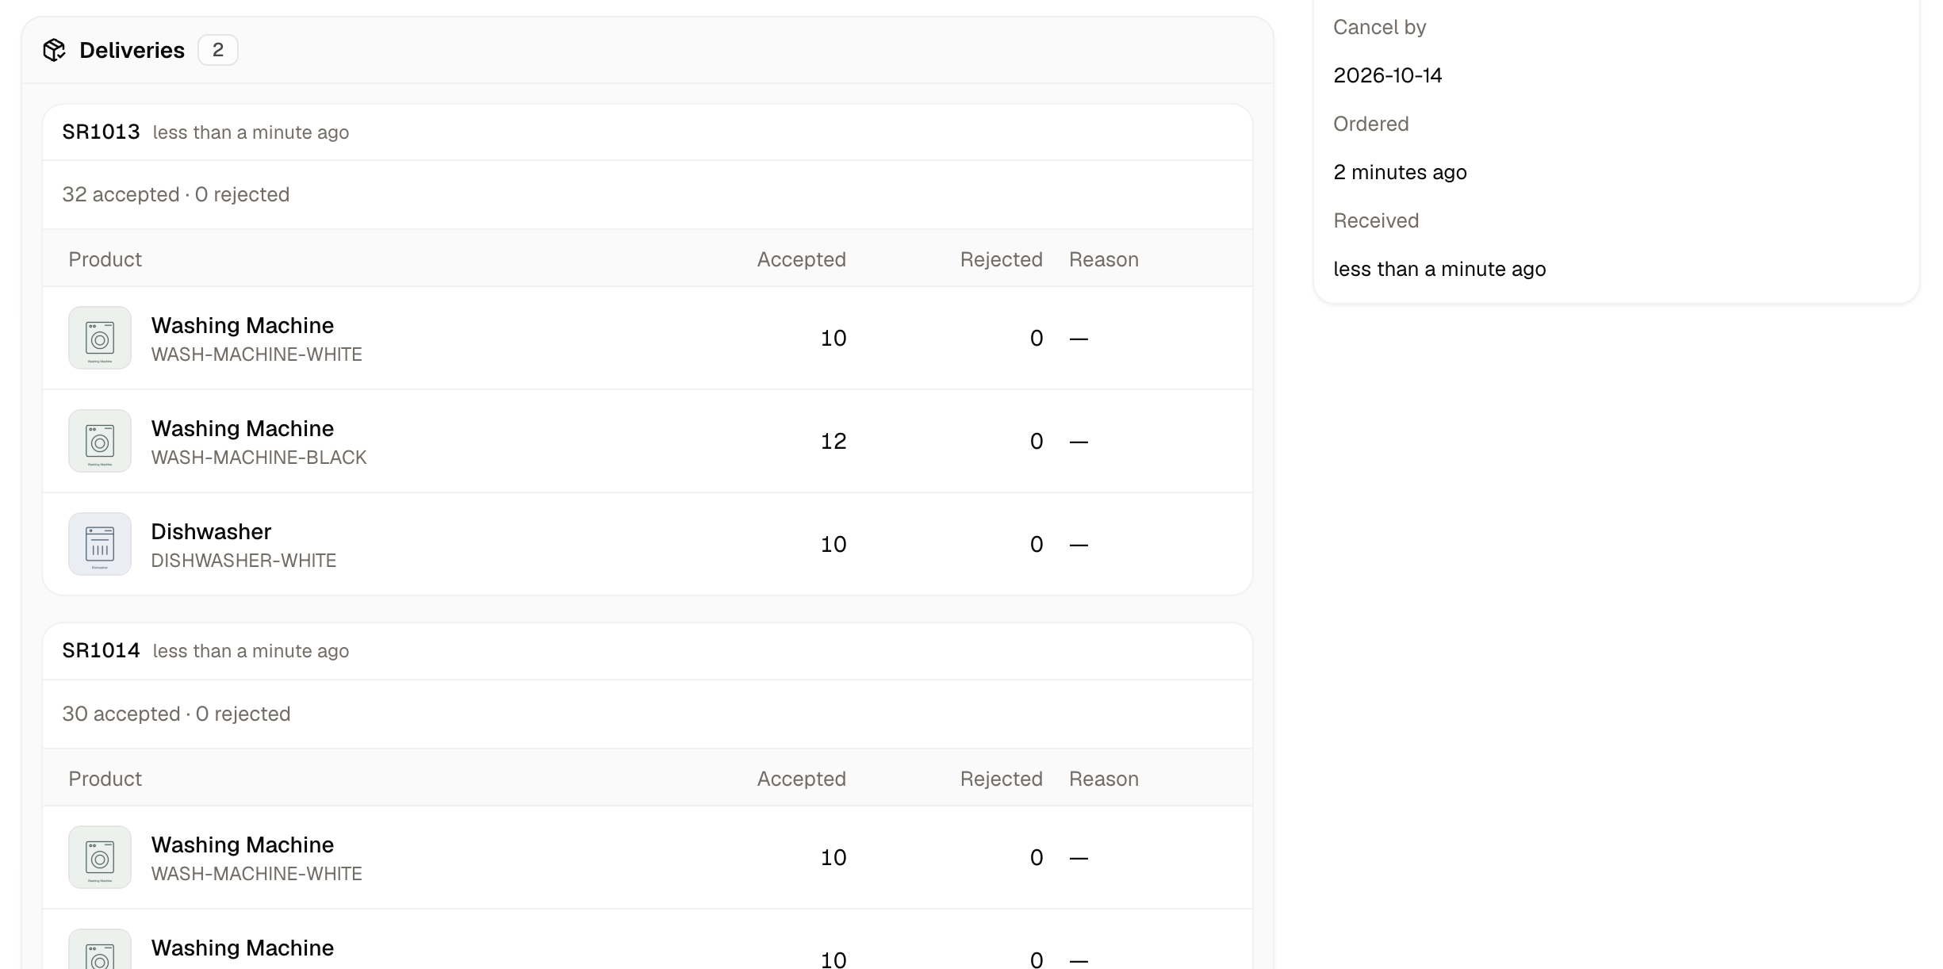Click the Accepted column header in SR1014
The width and height of the screenshot is (1943, 969).
coord(801,779)
